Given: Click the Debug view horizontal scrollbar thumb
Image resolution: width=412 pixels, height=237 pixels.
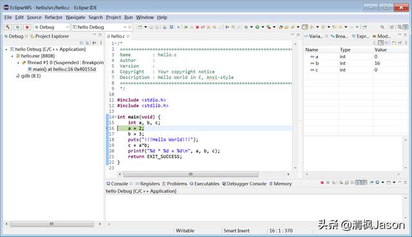Looking at the screenshot, I should pyautogui.click(x=51, y=224).
